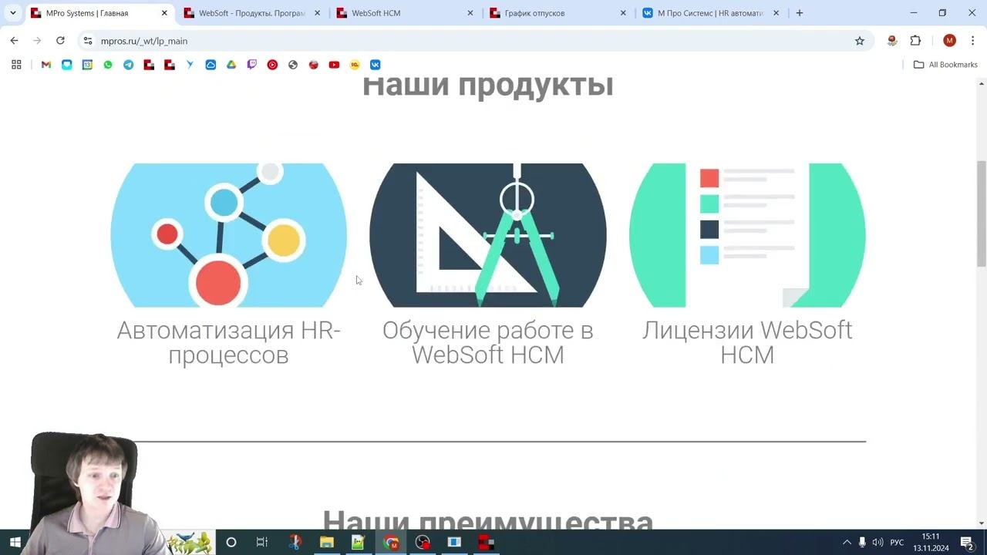The width and height of the screenshot is (987, 555).
Task: Open Cortana circle on the taskbar
Action: (x=231, y=542)
